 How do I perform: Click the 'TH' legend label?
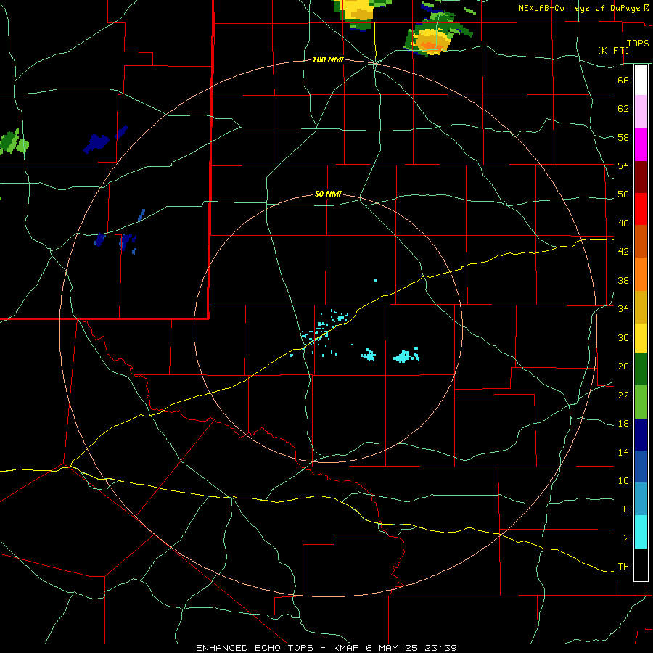click(x=623, y=566)
